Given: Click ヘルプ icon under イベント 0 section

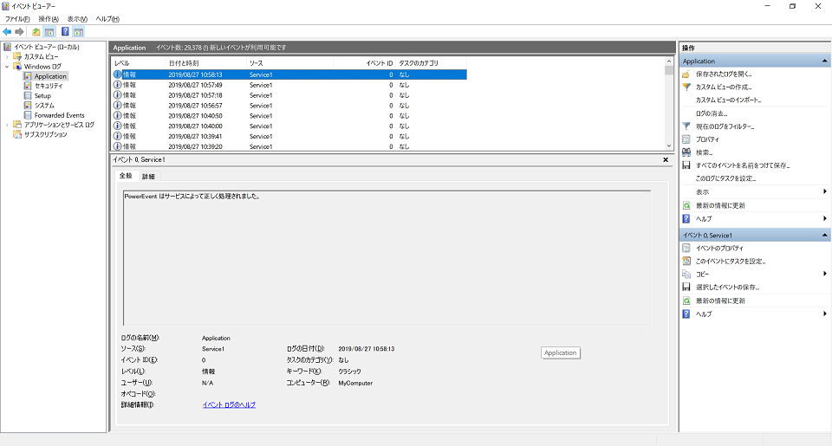Looking at the screenshot, I should click(x=686, y=314).
